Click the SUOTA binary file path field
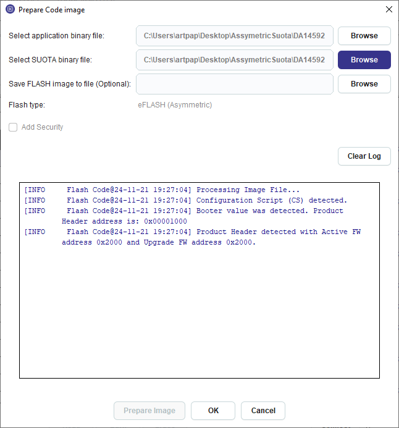 click(235, 60)
